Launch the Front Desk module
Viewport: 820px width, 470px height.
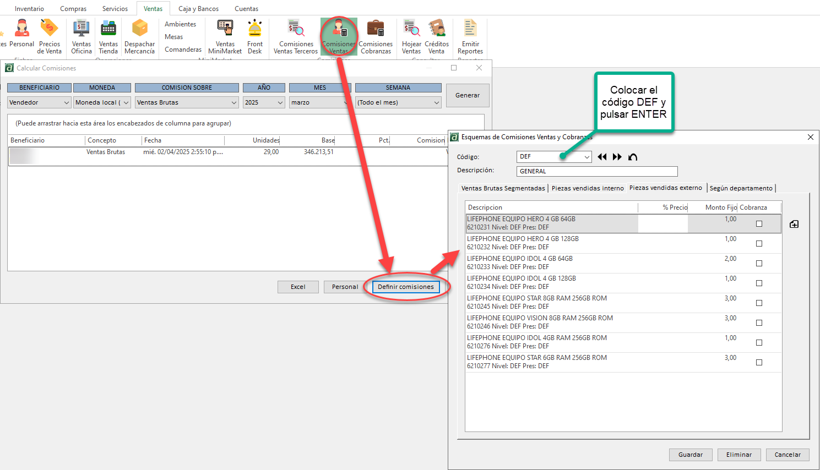click(254, 36)
